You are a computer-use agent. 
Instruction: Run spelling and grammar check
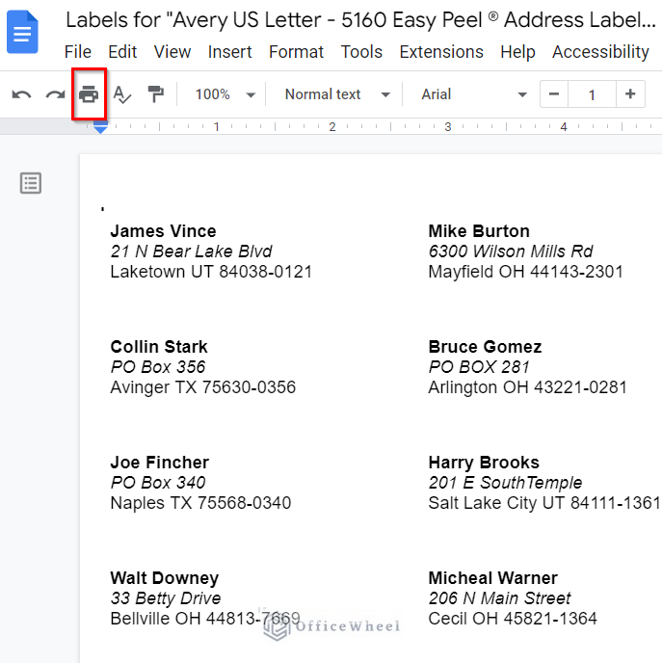point(121,94)
